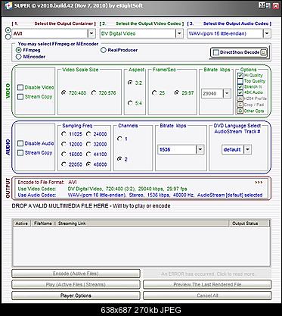Enable the DirectShow Decode checkbox
The height and width of the screenshot is (316, 282).
click(x=215, y=52)
